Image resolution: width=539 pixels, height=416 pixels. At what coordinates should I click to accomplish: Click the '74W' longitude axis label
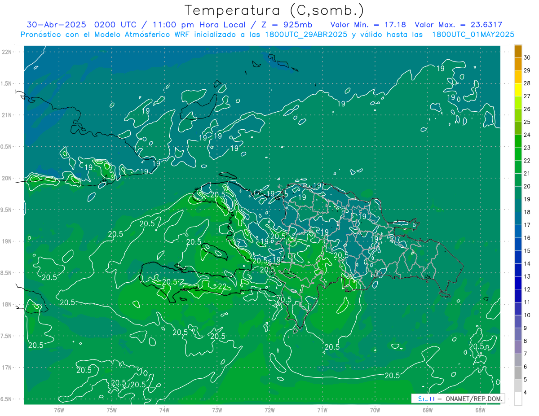click(x=164, y=410)
